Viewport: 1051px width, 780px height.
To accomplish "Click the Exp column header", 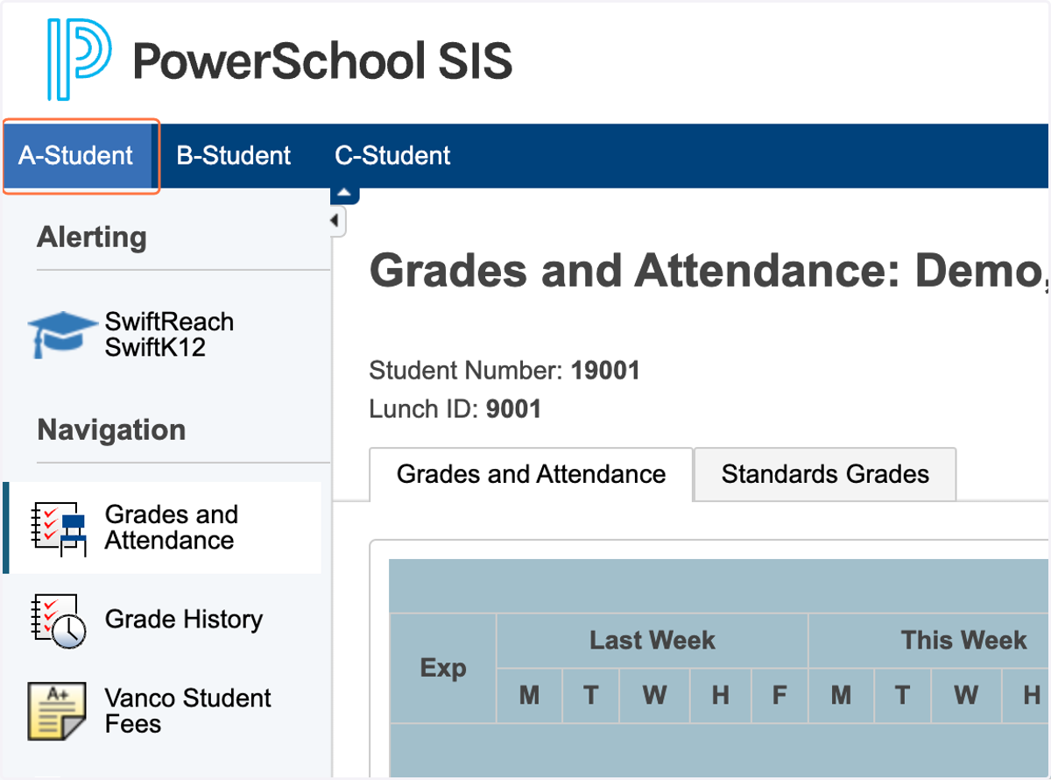I will point(443,668).
